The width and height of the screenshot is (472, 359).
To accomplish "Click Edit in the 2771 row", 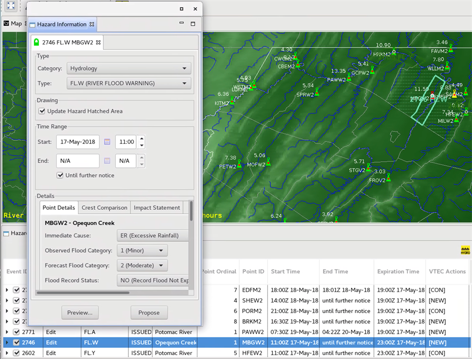I will point(51,332).
